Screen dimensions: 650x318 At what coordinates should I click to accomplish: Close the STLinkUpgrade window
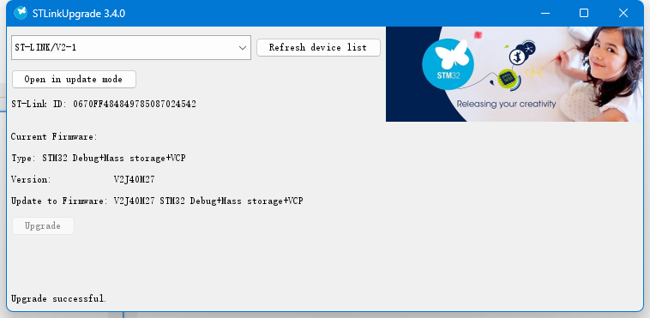pyautogui.click(x=623, y=13)
